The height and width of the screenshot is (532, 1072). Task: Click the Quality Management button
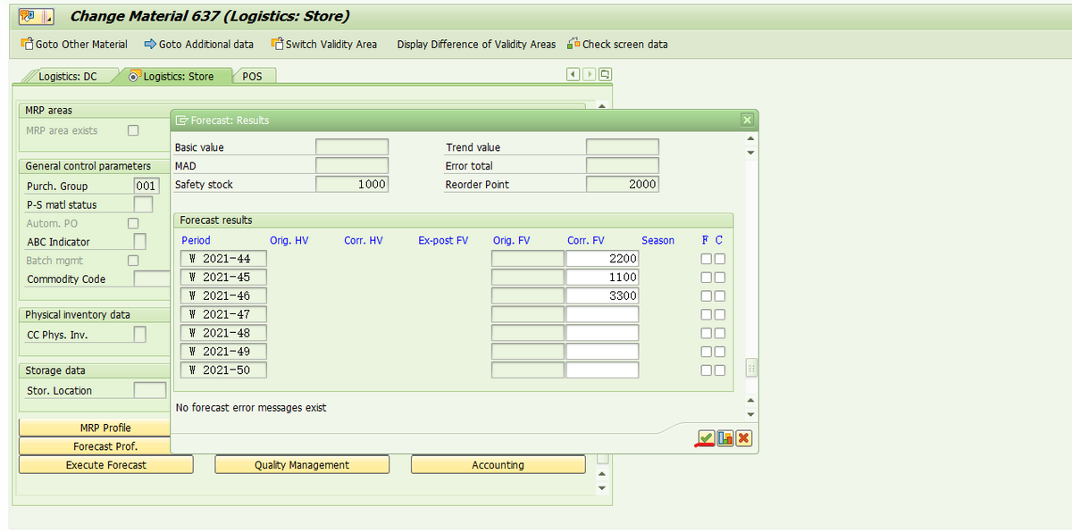pos(302,465)
